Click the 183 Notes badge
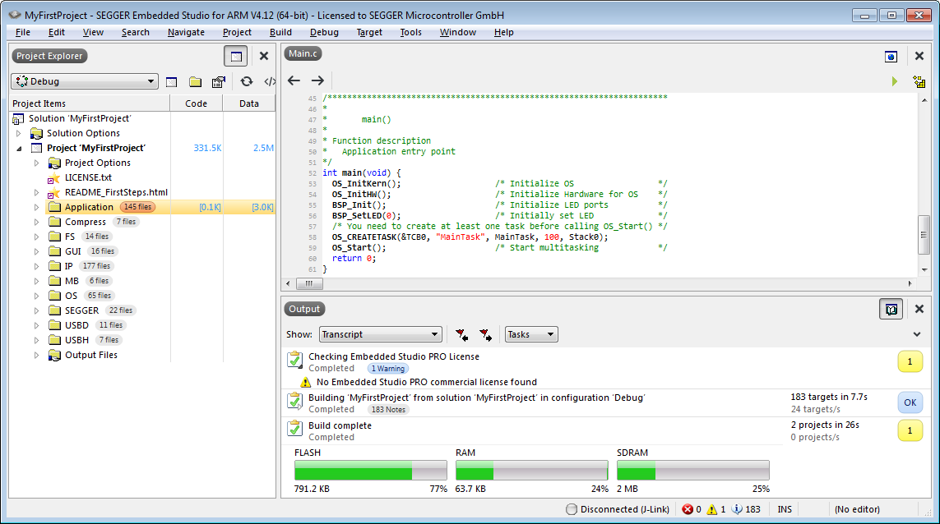Viewport: 940px width, 524px height. click(x=388, y=410)
